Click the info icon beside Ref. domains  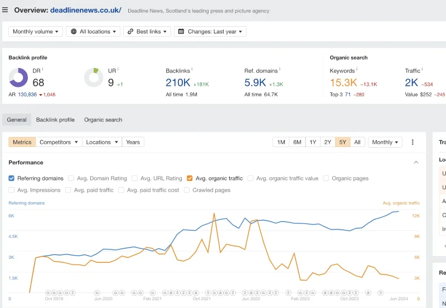280,69
